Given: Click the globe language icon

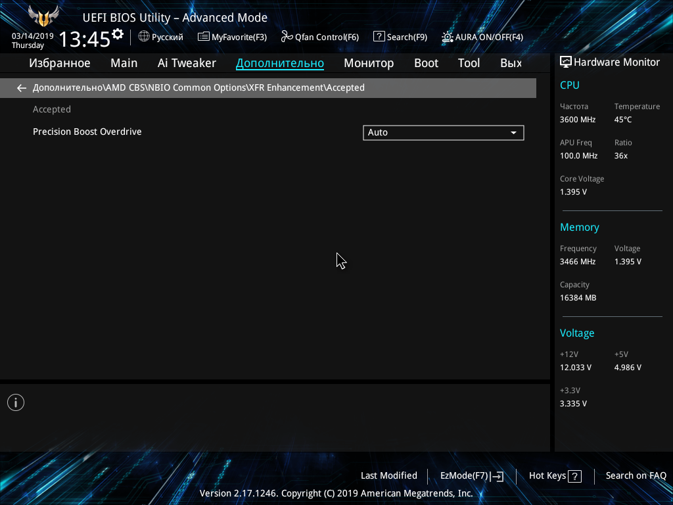Looking at the screenshot, I should point(144,37).
